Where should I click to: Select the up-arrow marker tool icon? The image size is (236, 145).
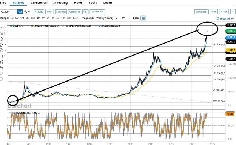(2, 44)
